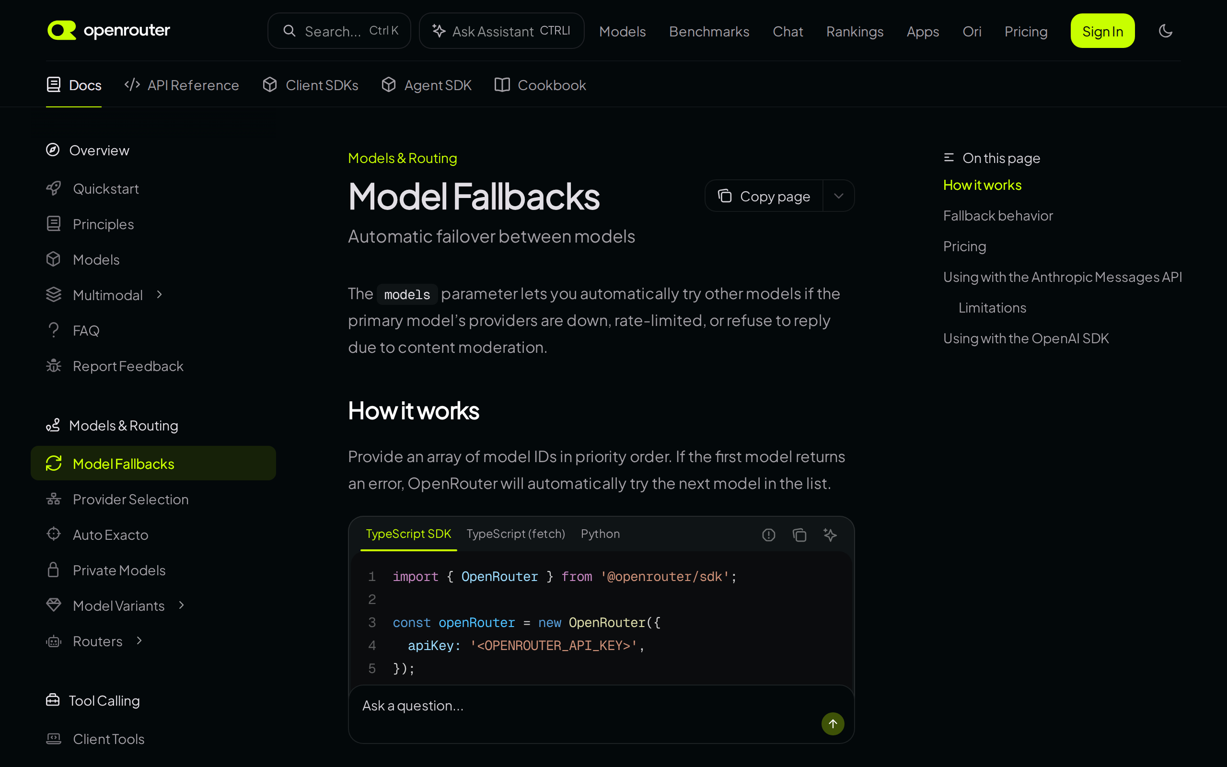This screenshot has height=767, width=1227.
Task: Click the API Reference code brackets icon
Action: 132,85
